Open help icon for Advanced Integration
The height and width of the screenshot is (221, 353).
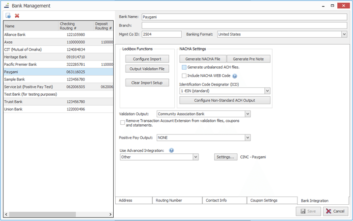click(x=171, y=150)
